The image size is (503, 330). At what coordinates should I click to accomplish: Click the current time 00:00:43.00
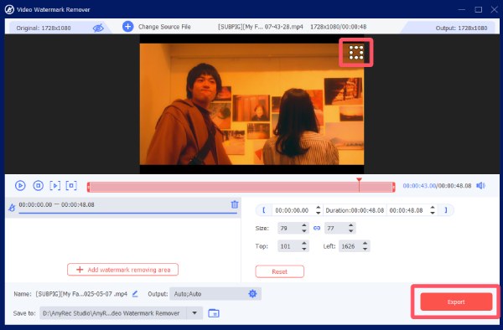point(419,186)
